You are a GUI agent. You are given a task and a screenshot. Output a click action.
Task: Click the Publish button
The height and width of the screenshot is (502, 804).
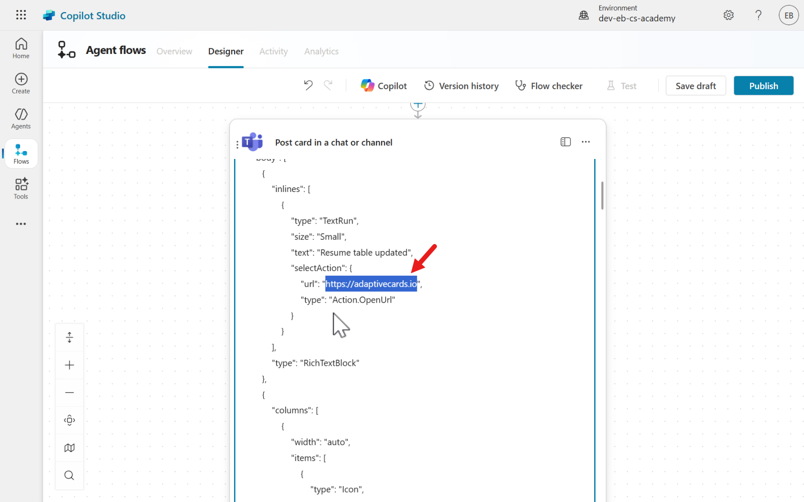click(x=763, y=86)
